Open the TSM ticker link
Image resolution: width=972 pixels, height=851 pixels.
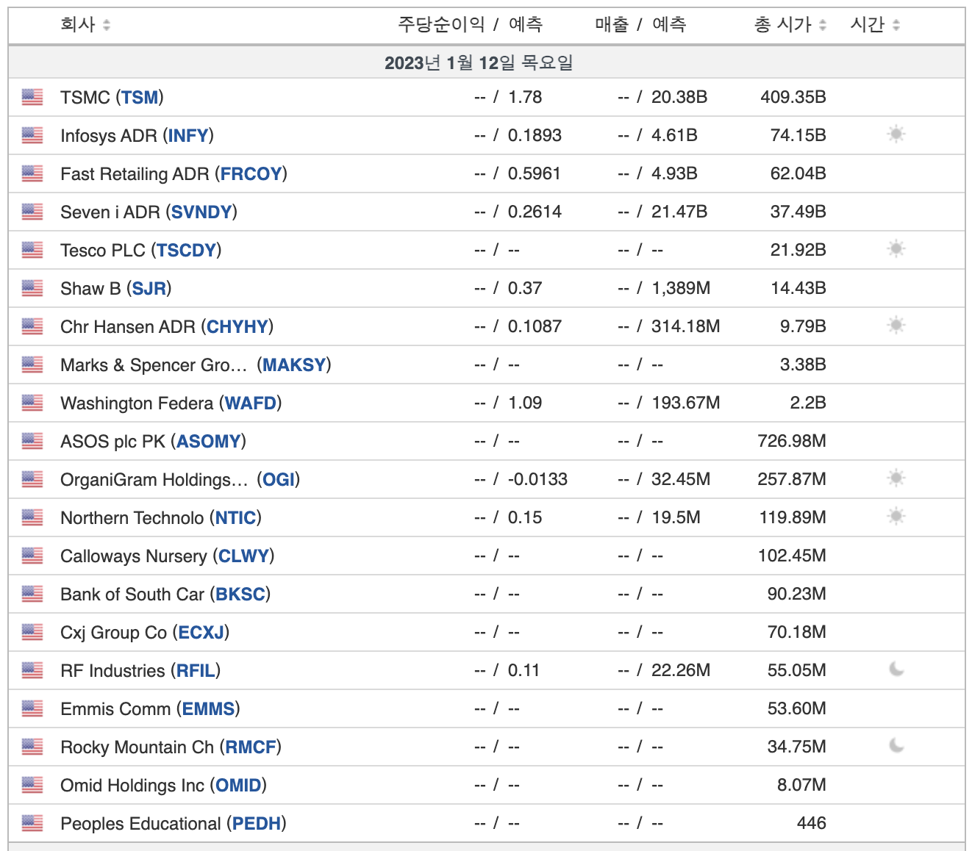(x=140, y=98)
